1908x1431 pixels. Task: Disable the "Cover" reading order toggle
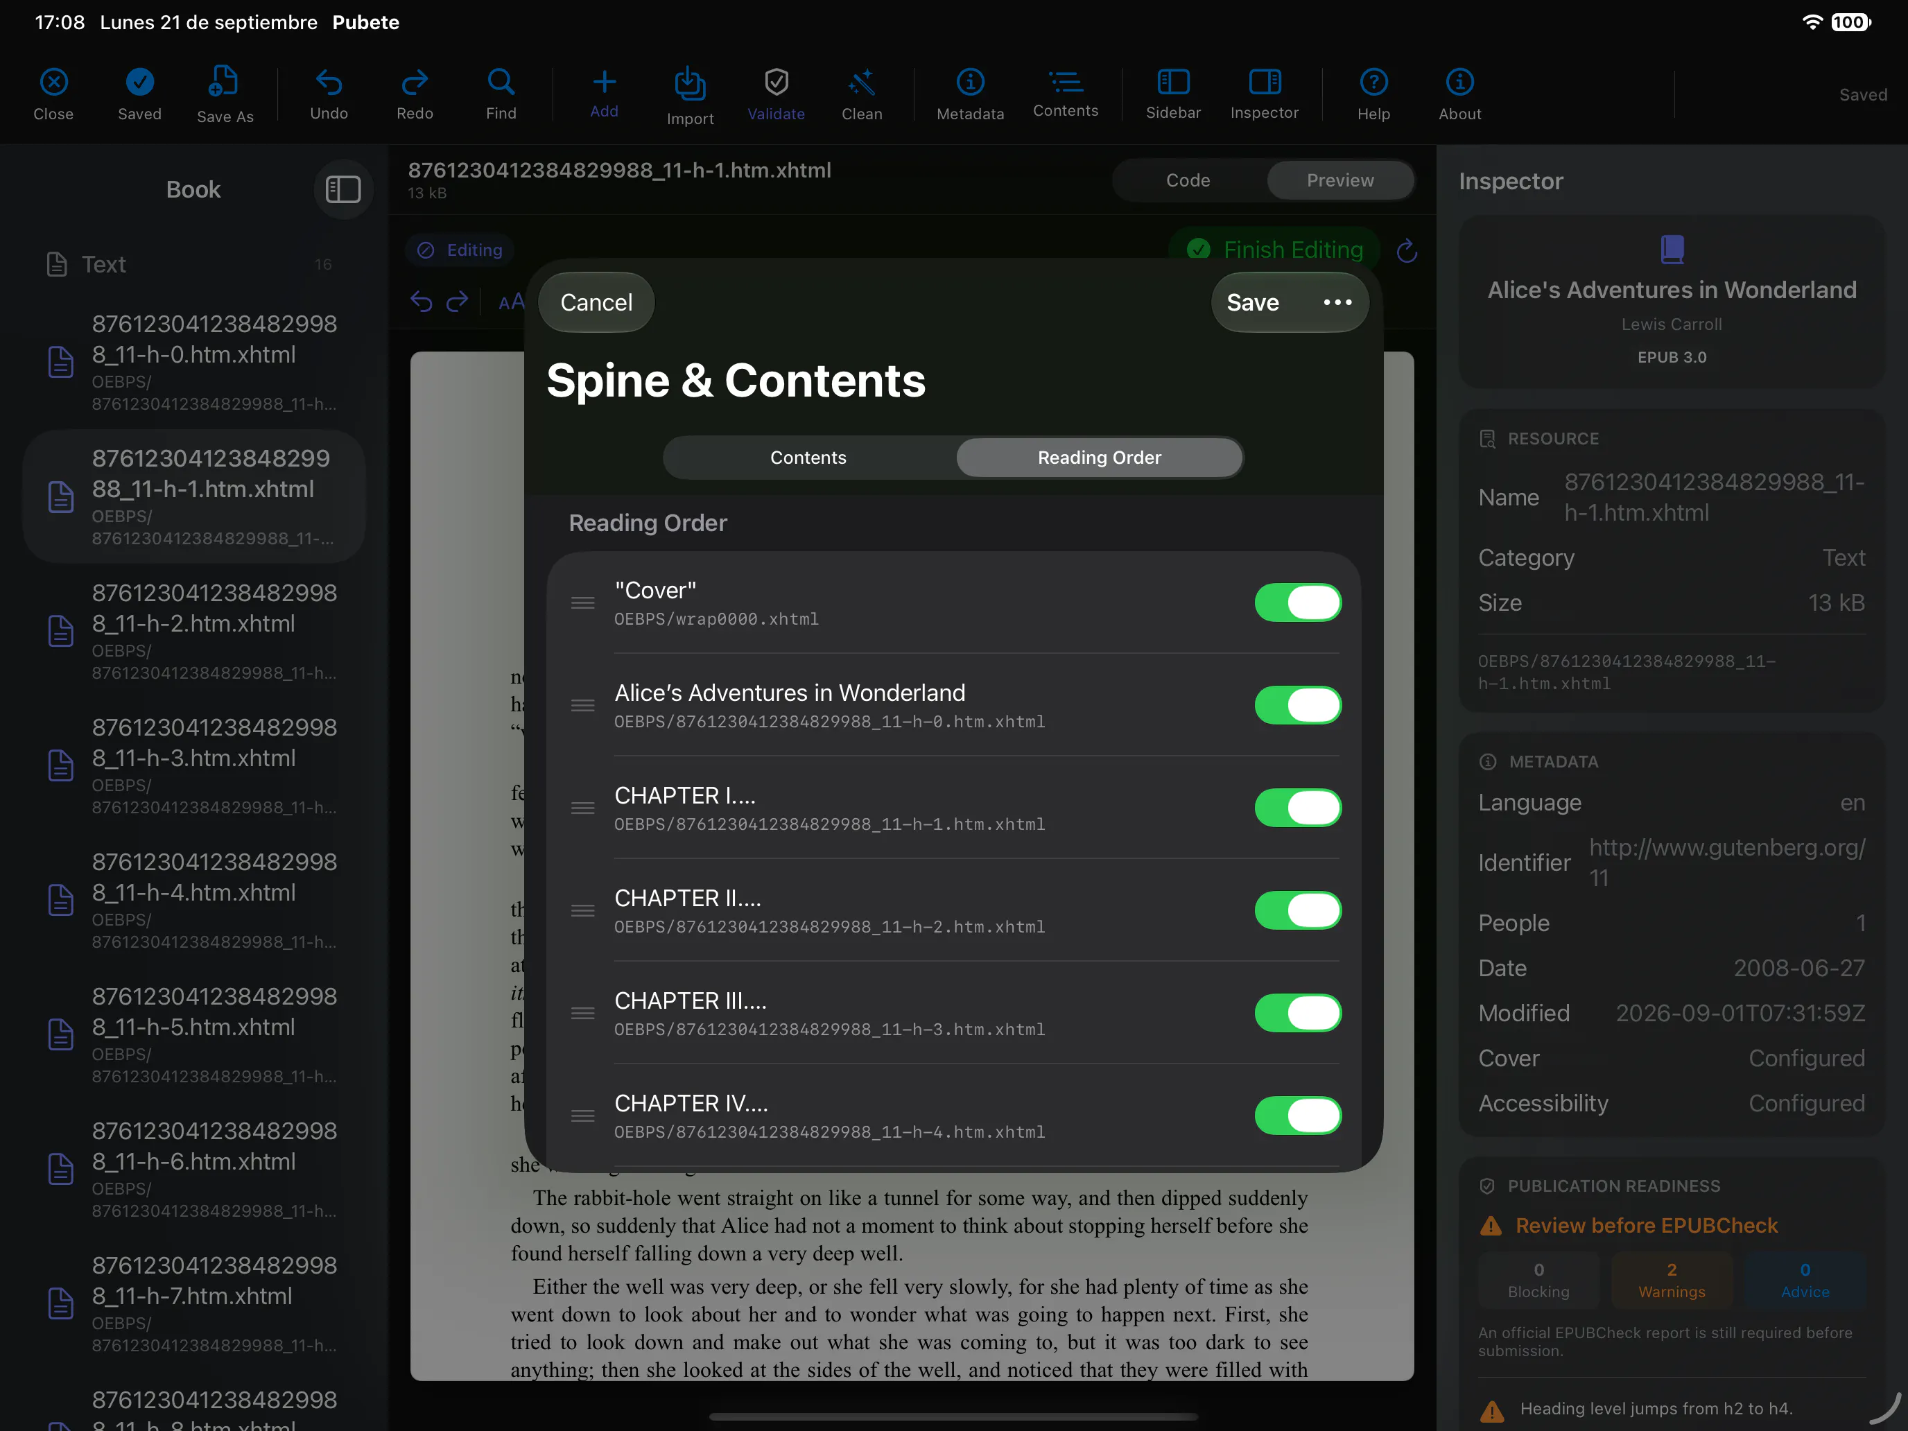[x=1297, y=602]
